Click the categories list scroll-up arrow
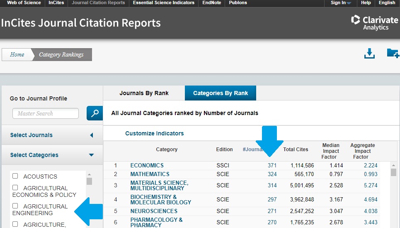 pyautogui.click(x=89, y=174)
